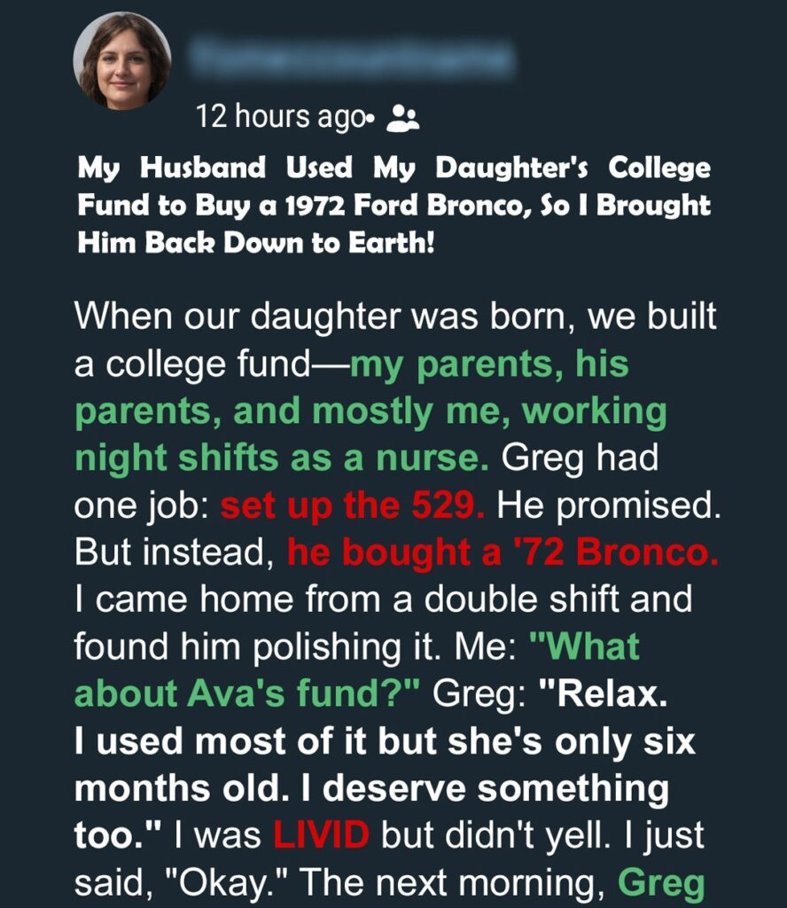Click bold line 'months old. I deserve something'
Image resolution: width=787 pixels, height=908 pixels.
[x=371, y=788]
